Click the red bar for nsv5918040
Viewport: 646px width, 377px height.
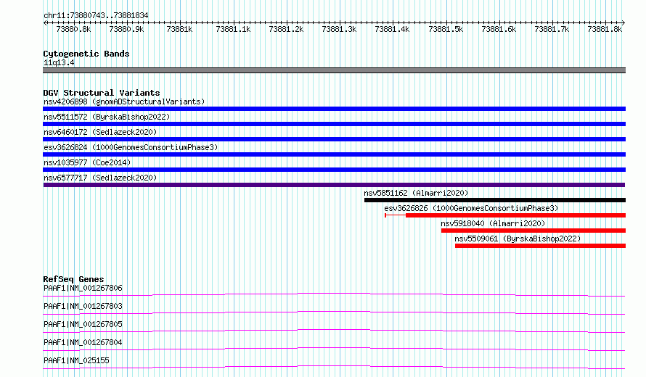coord(533,231)
